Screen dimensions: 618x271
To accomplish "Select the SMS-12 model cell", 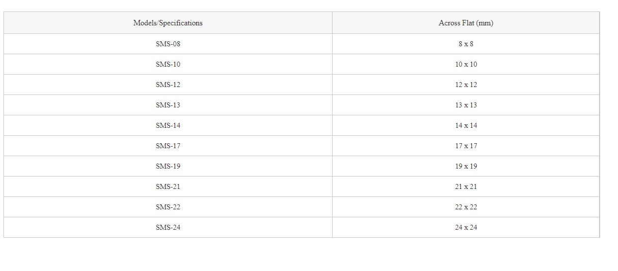I will pyautogui.click(x=168, y=85).
